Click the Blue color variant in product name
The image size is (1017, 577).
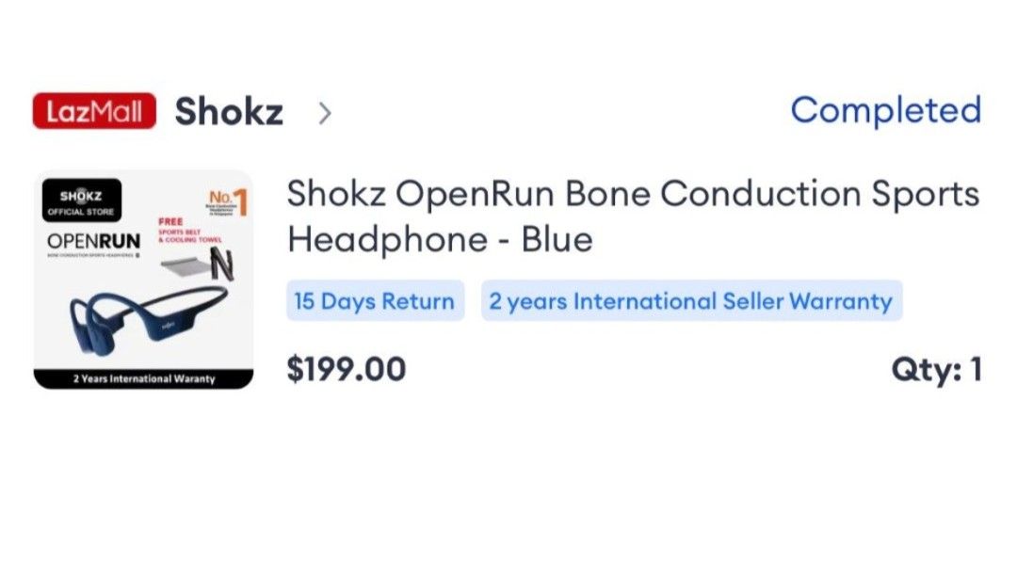click(558, 240)
